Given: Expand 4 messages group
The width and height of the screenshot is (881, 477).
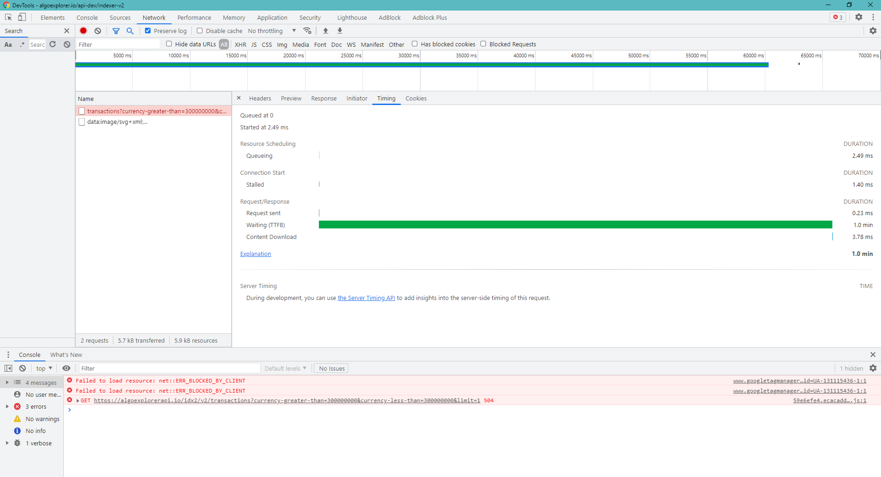Looking at the screenshot, I should click(7, 382).
